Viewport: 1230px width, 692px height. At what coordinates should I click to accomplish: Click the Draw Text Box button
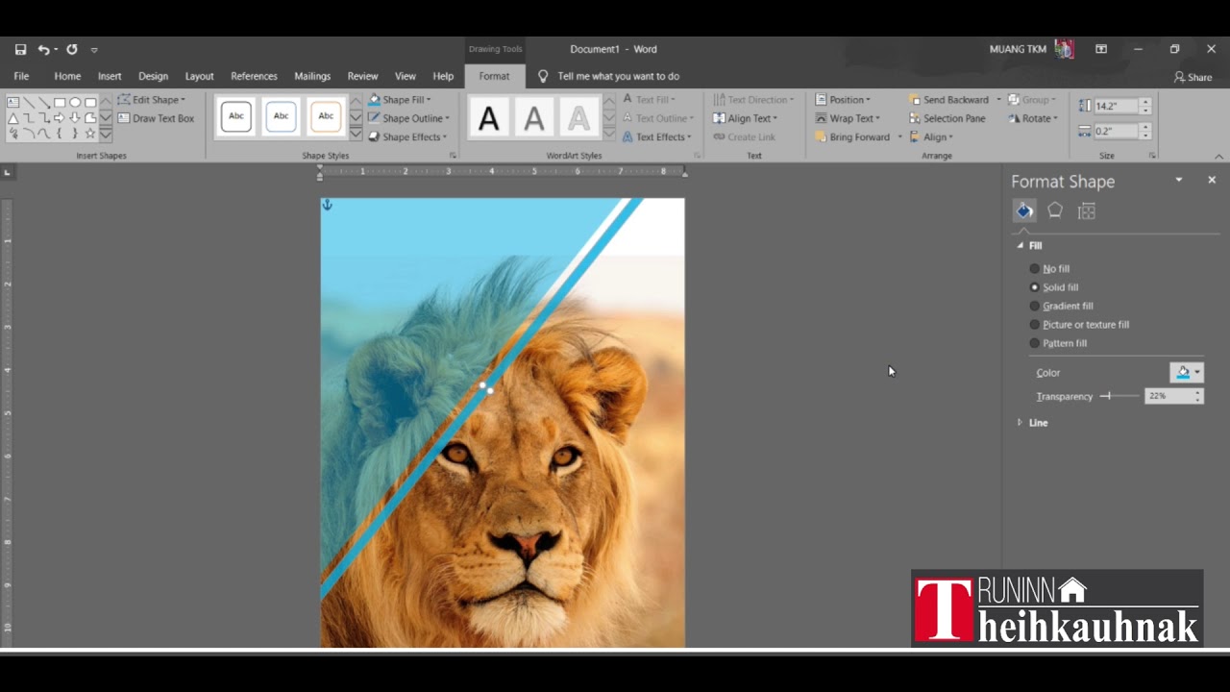tap(156, 118)
